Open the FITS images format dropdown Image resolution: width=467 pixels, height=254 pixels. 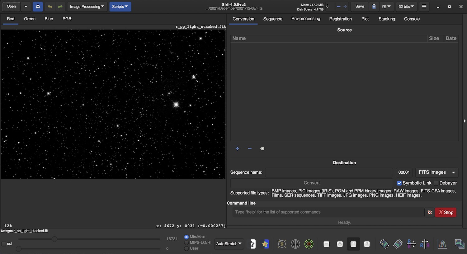coord(436,172)
